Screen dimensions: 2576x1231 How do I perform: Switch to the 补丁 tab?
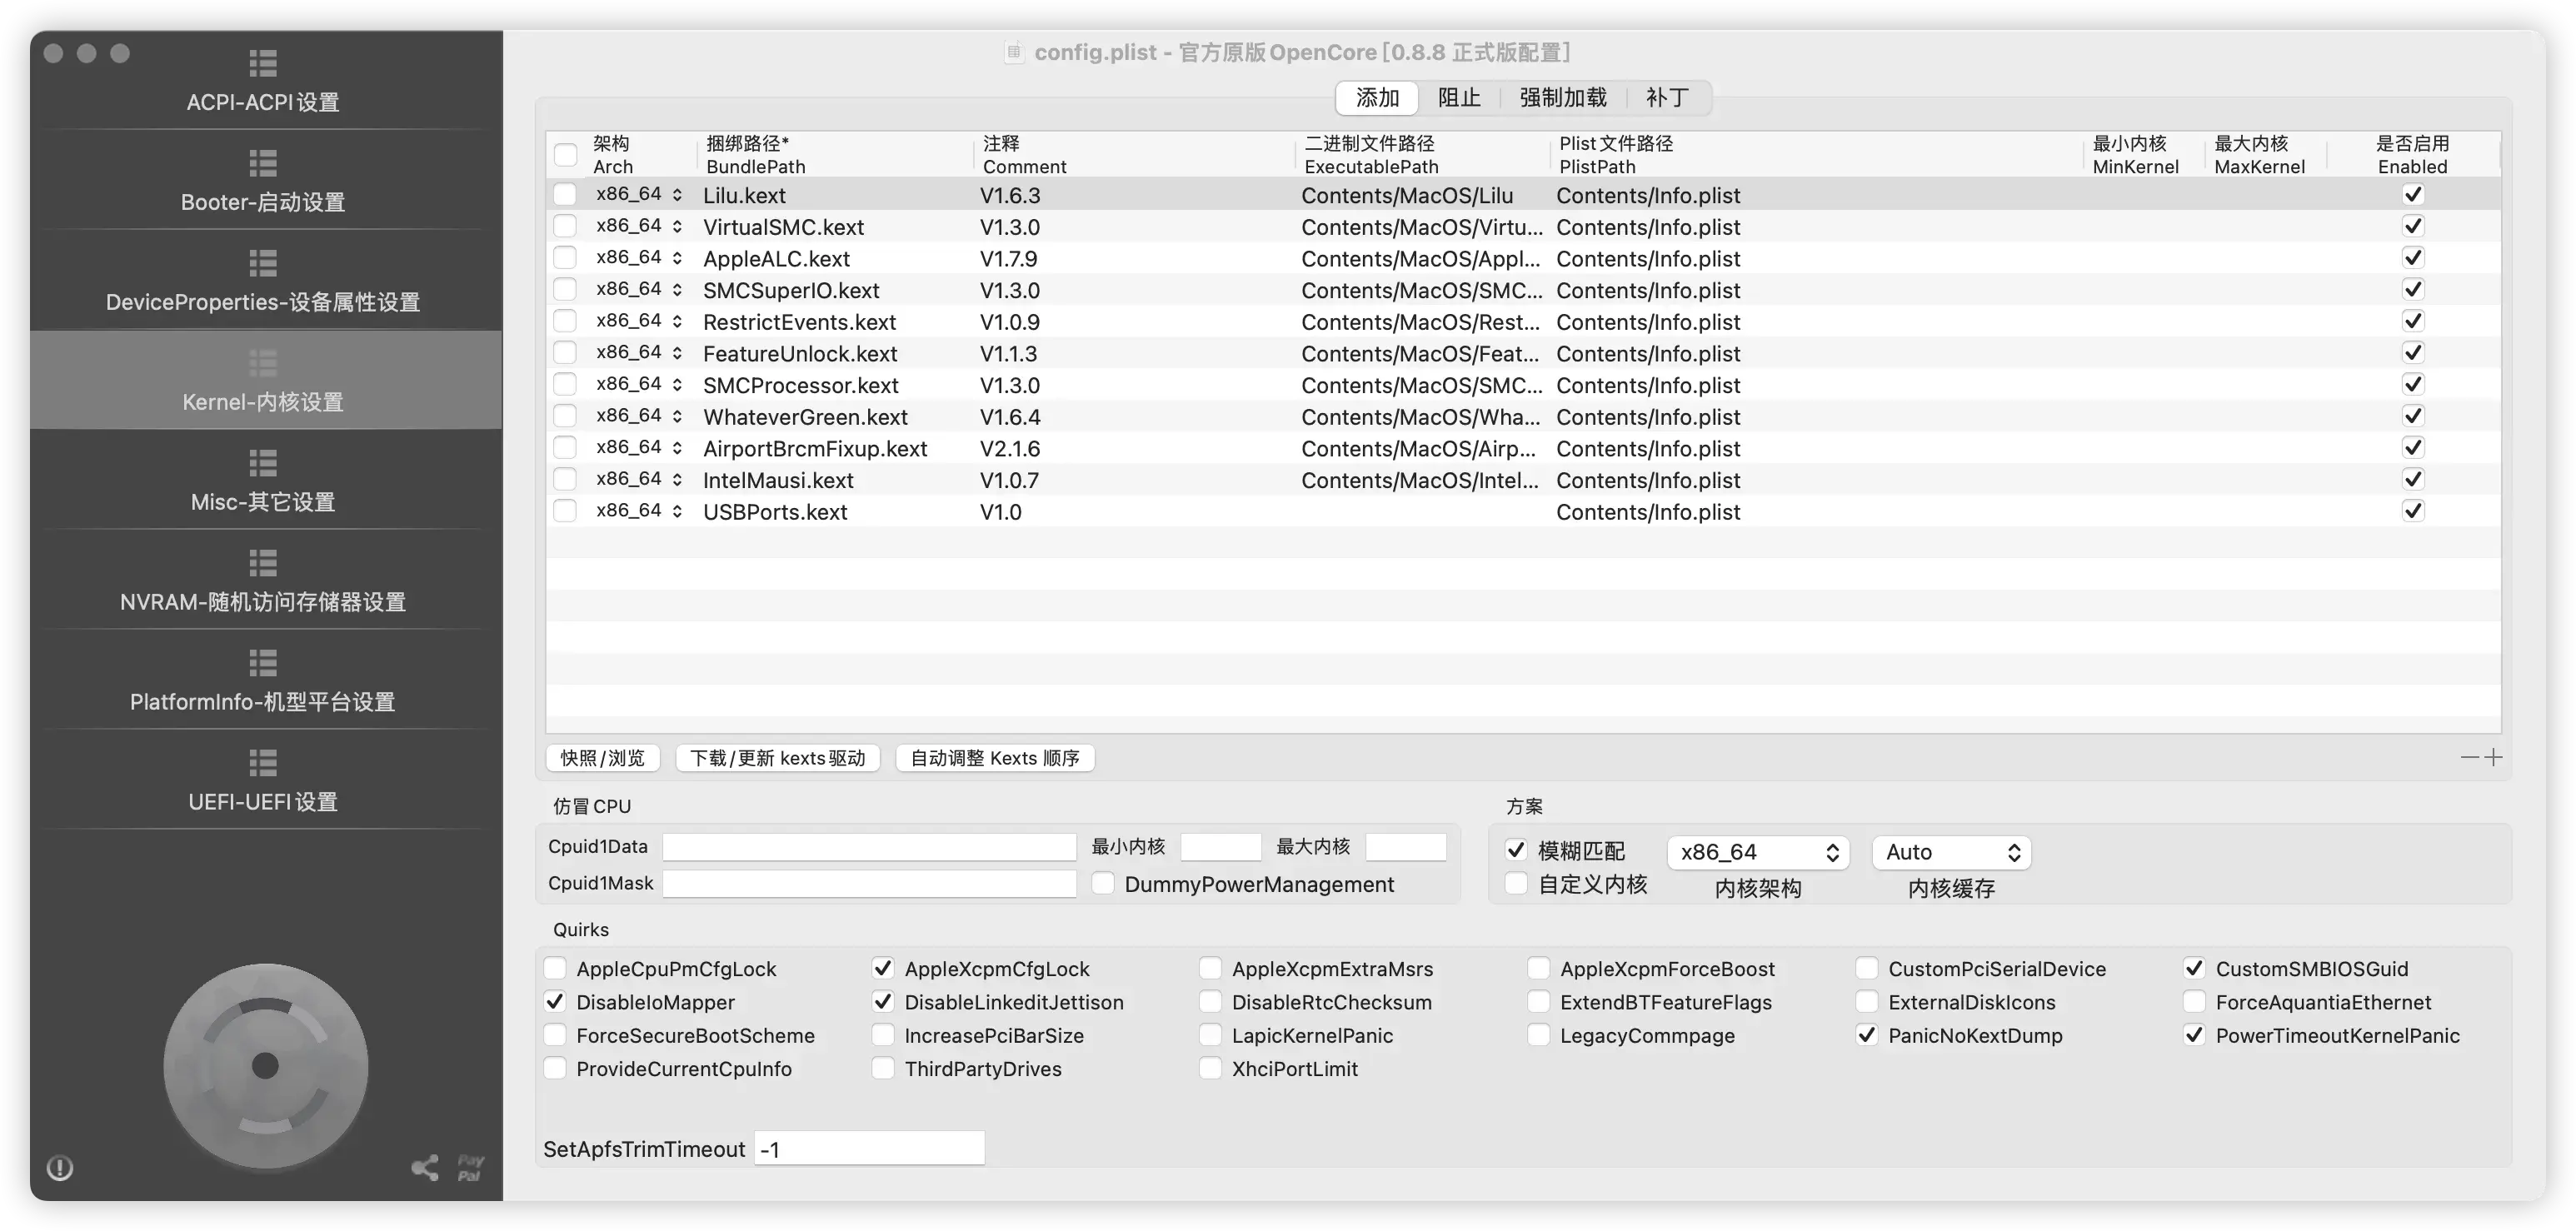click(x=1667, y=98)
